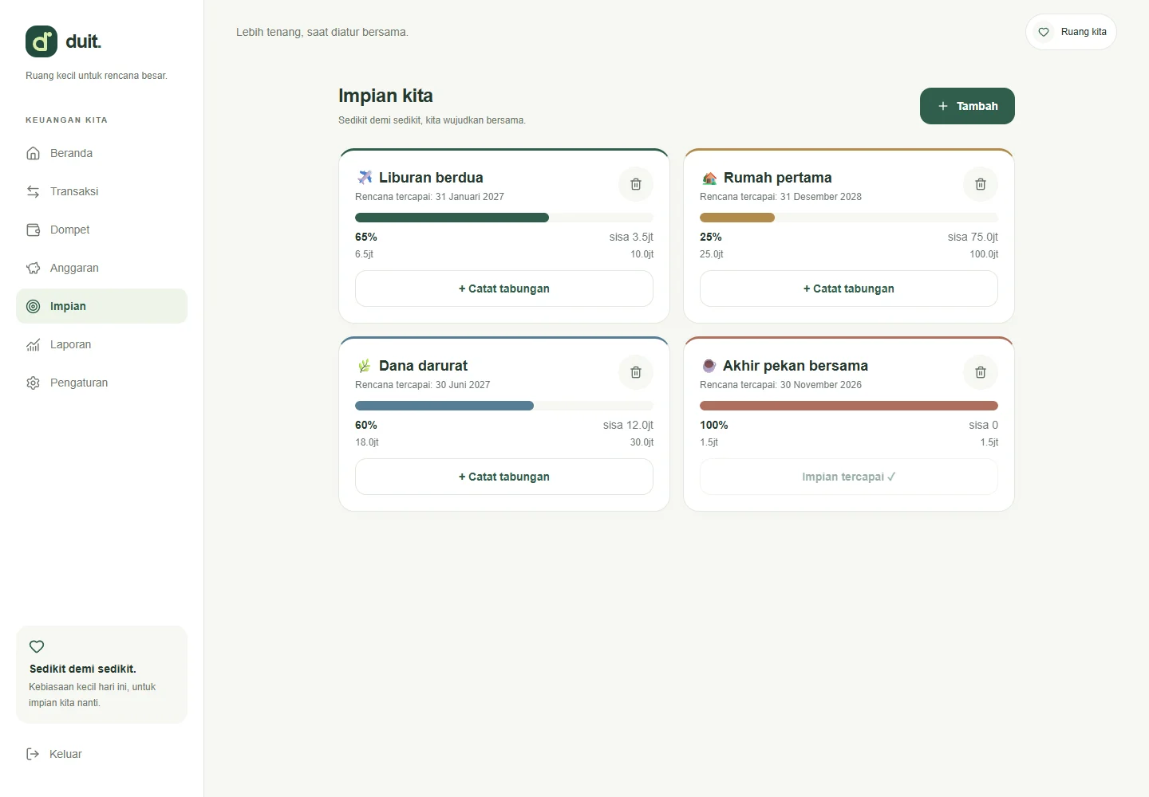The image size is (1149, 797).
Task: Click the heart icon in Ruang kita
Action: point(1044,32)
